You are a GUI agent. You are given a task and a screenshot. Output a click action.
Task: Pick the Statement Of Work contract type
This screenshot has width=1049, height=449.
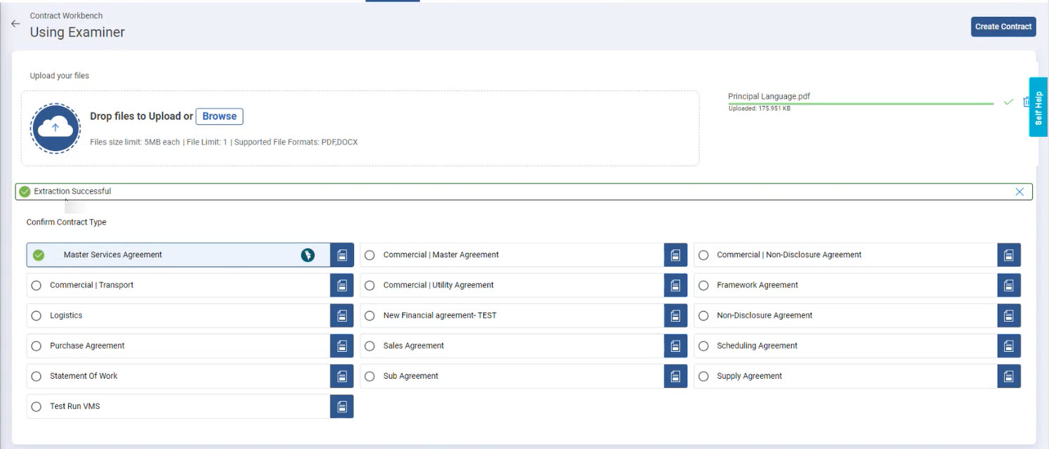tap(37, 376)
